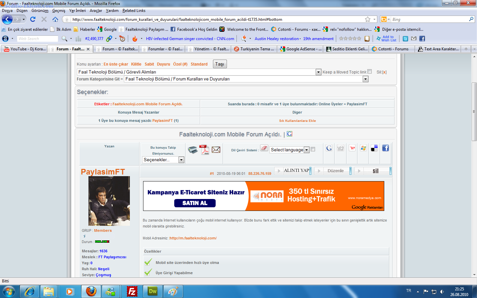
Task: Reload the page with the refresh icon
Action: tap(33, 19)
